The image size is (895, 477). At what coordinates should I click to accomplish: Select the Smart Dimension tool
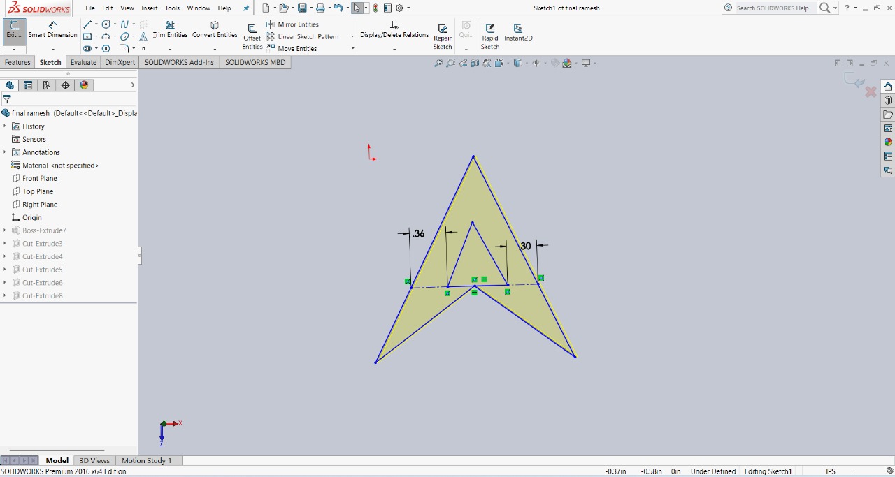coord(52,30)
